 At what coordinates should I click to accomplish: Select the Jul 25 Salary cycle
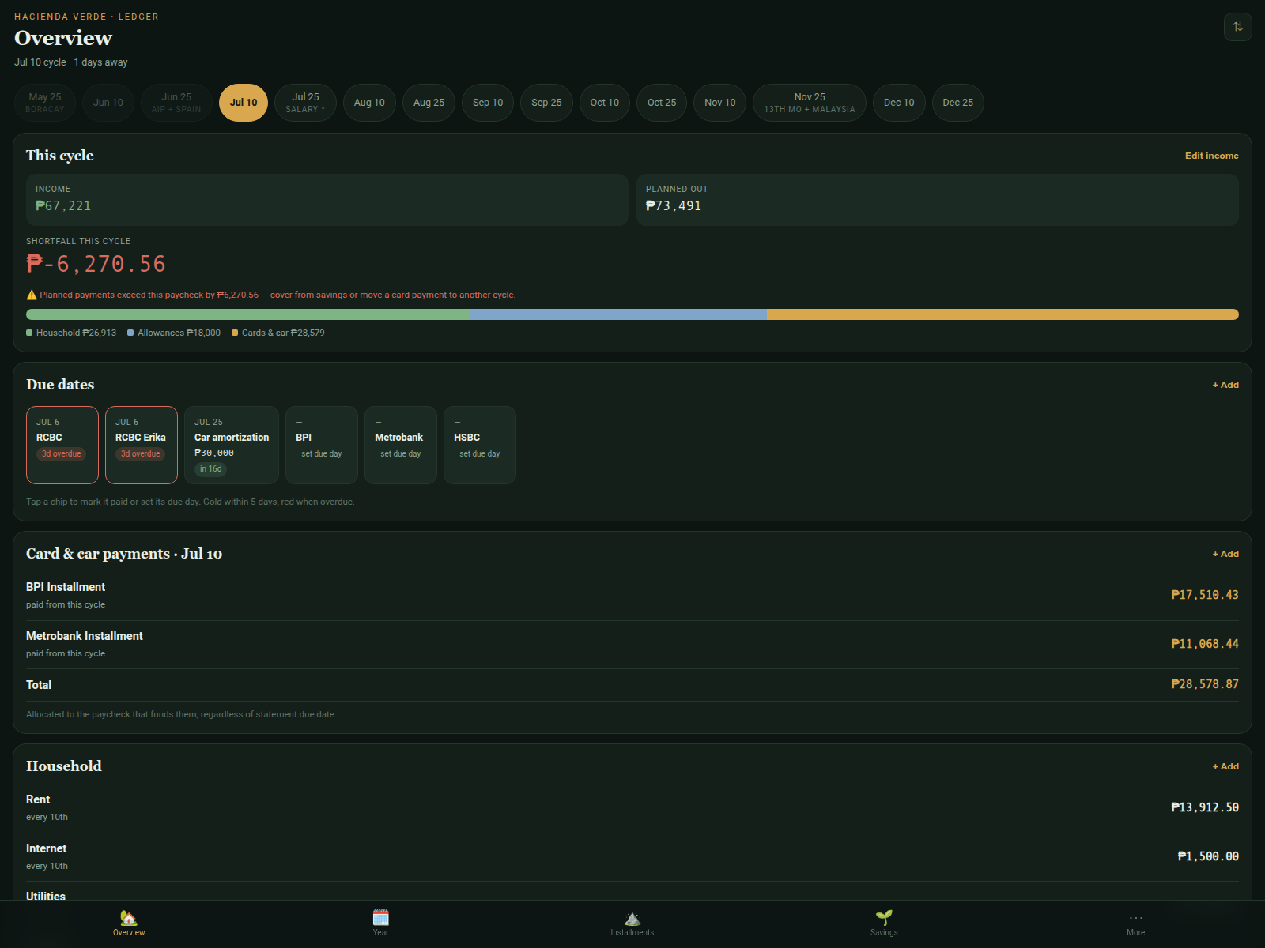click(305, 103)
